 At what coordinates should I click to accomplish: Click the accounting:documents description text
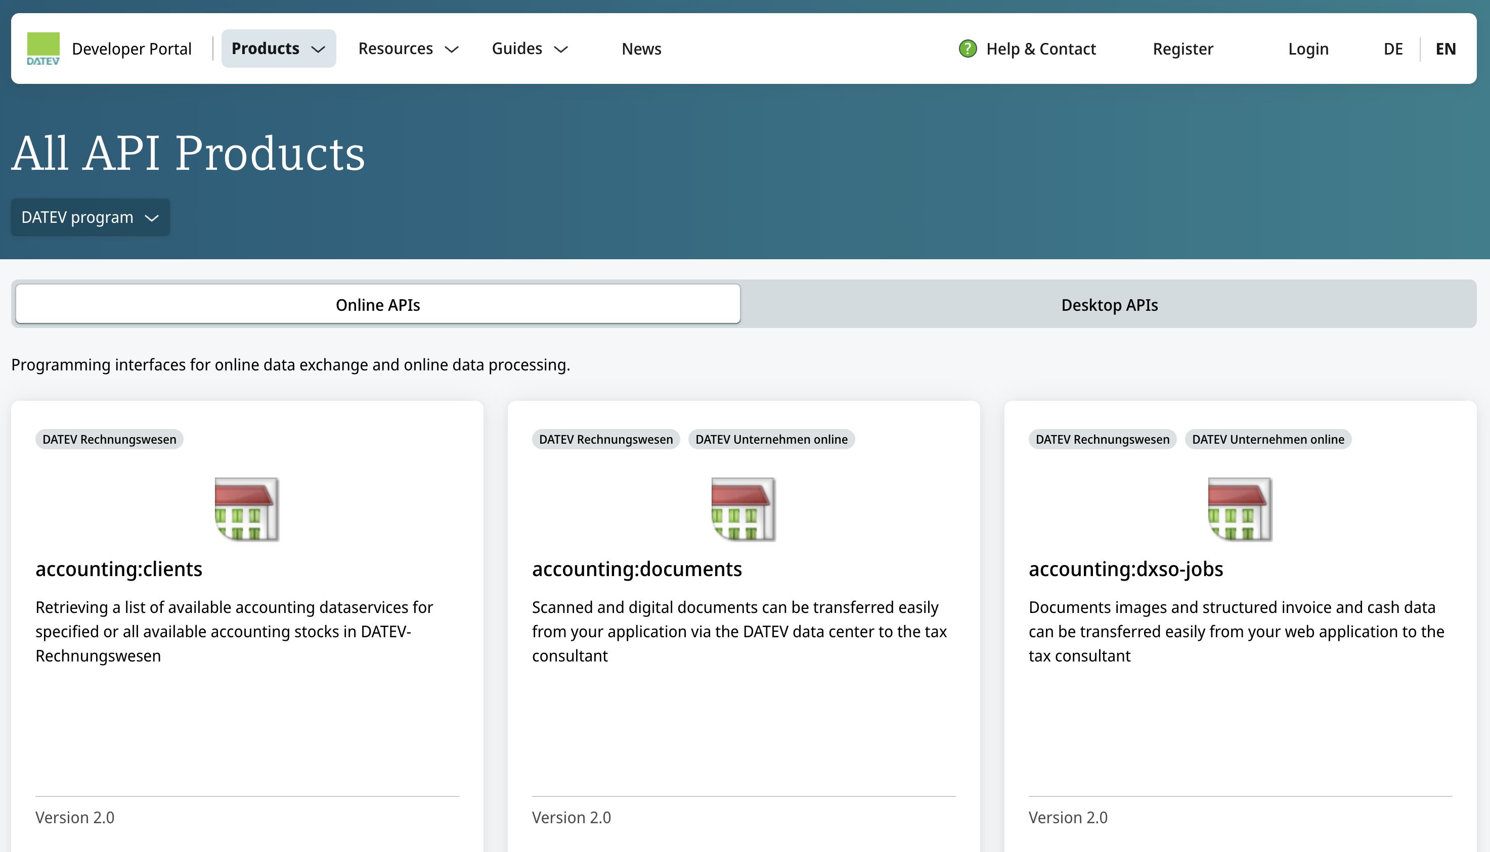(739, 631)
